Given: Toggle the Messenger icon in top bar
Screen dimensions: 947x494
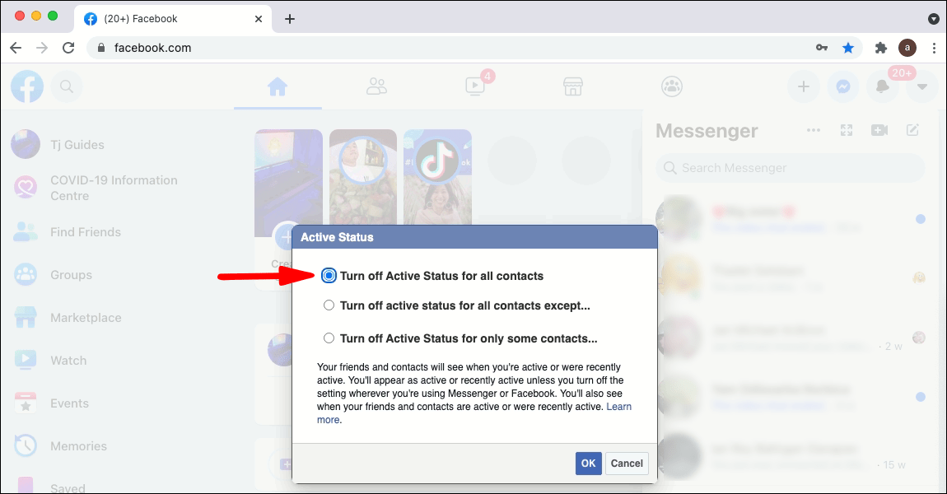Looking at the screenshot, I should pyautogui.click(x=843, y=87).
